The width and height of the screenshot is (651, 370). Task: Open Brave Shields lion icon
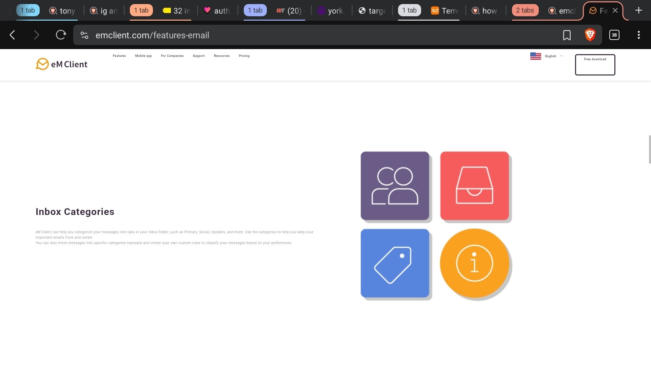[590, 35]
